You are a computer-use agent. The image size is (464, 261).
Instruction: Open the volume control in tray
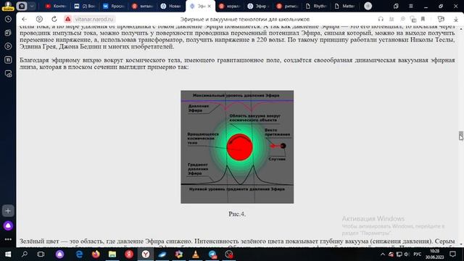(407, 254)
